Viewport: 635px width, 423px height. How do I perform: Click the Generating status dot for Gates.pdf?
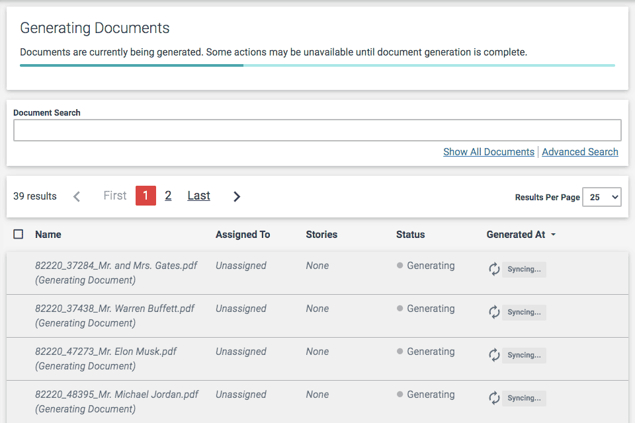click(400, 266)
